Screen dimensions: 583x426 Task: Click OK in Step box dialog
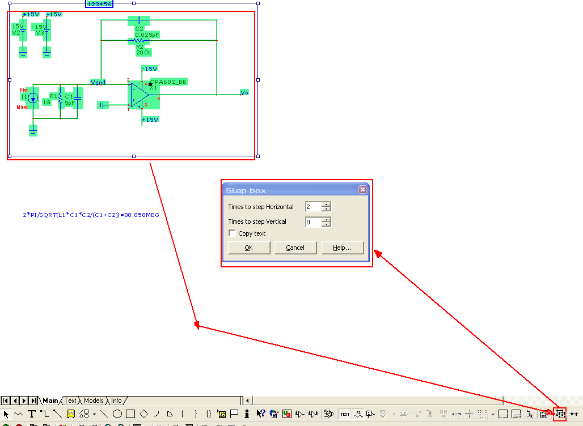point(249,248)
